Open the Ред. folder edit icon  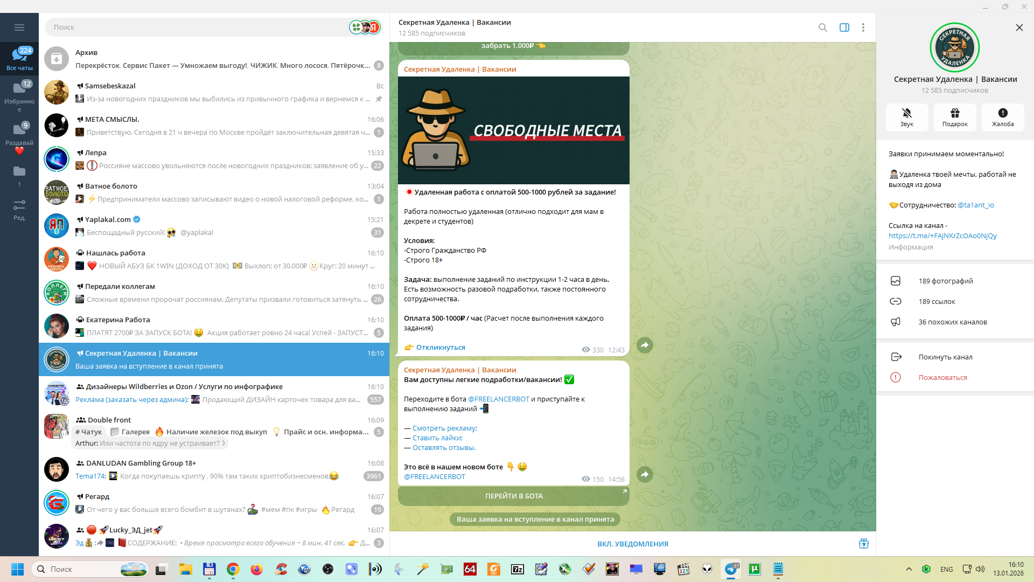click(x=19, y=210)
